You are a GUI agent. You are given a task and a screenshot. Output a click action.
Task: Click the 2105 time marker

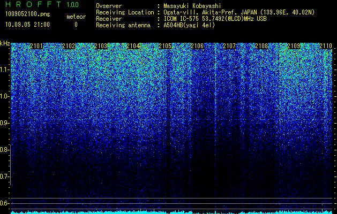point(165,46)
